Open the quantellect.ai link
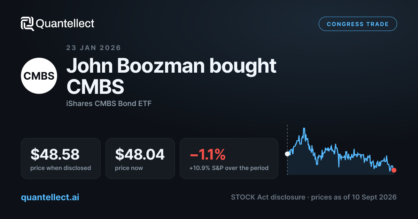This screenshot has height=219, width=418. coord(50,197)
